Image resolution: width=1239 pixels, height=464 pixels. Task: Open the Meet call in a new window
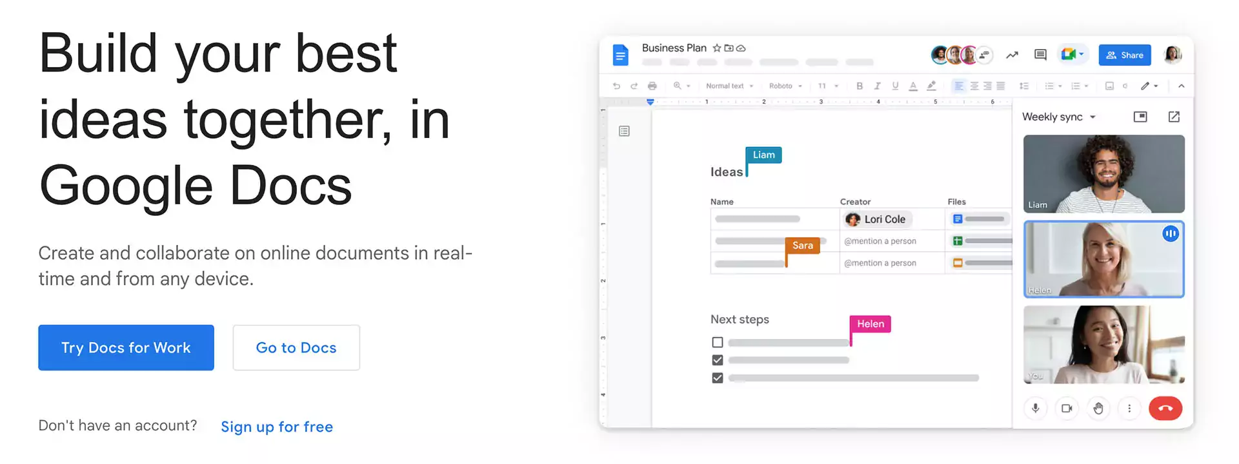(x=1174, y=117)
